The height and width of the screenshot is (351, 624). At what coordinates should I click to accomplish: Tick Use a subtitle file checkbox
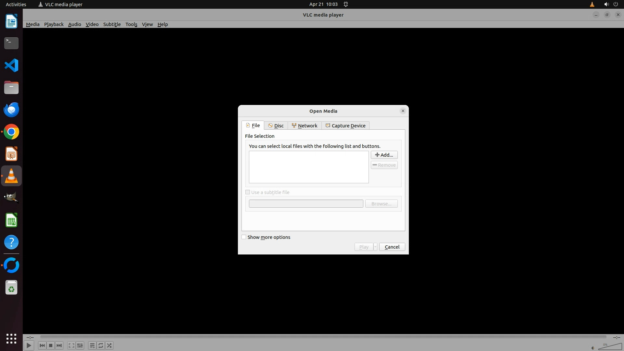[248, 192]
